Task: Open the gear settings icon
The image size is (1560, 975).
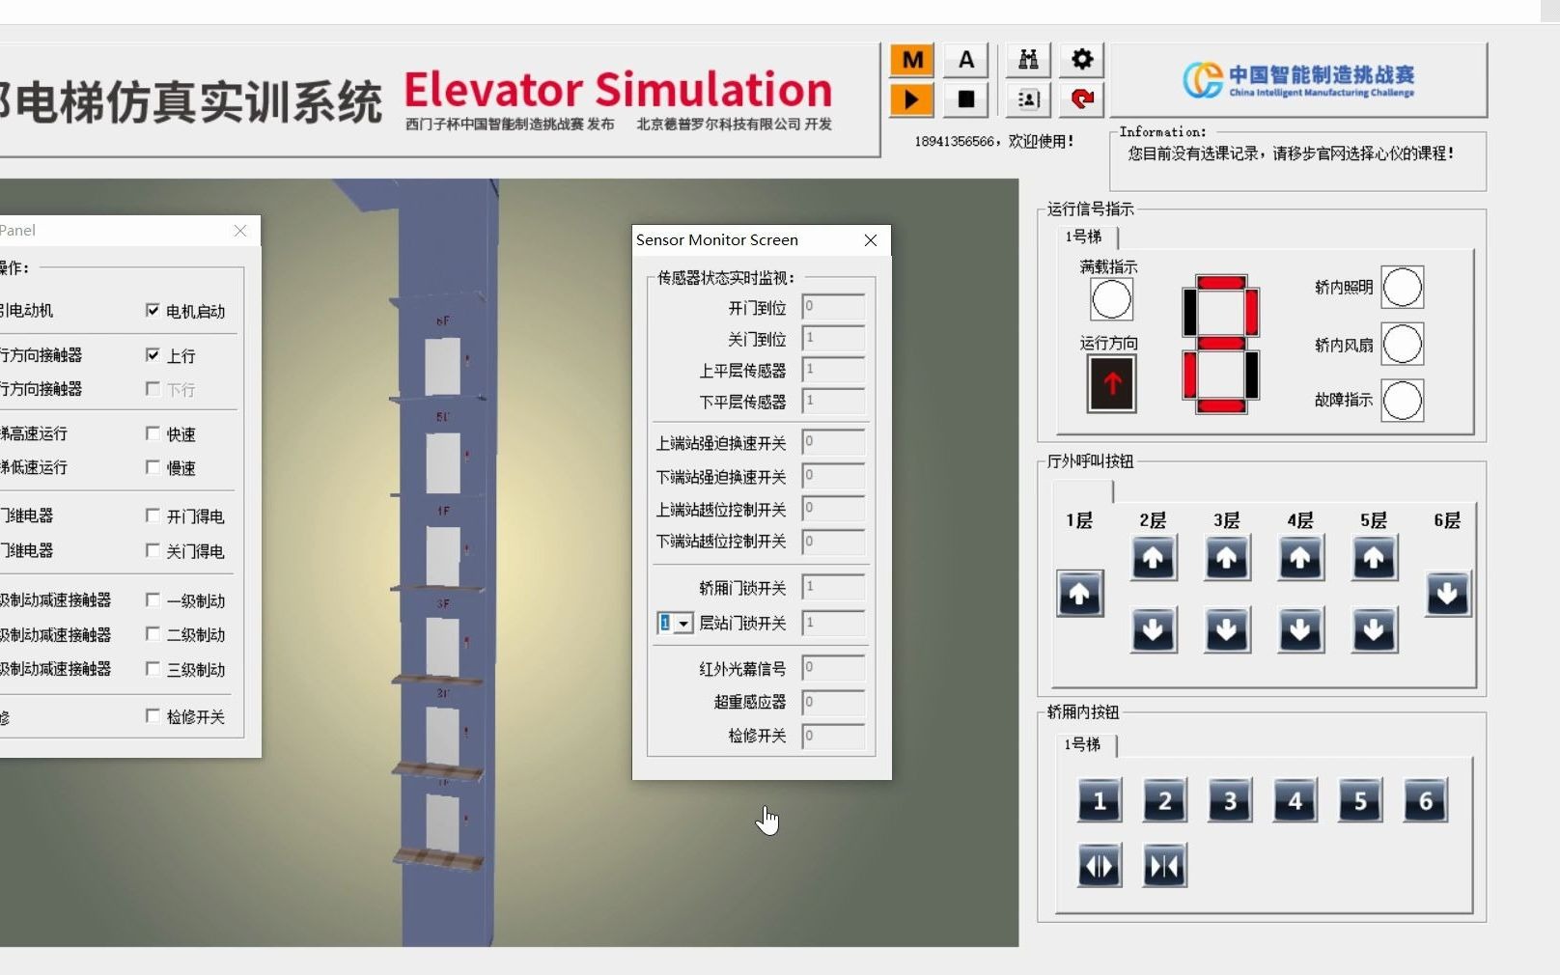Action: click(x=1082, y=60)
